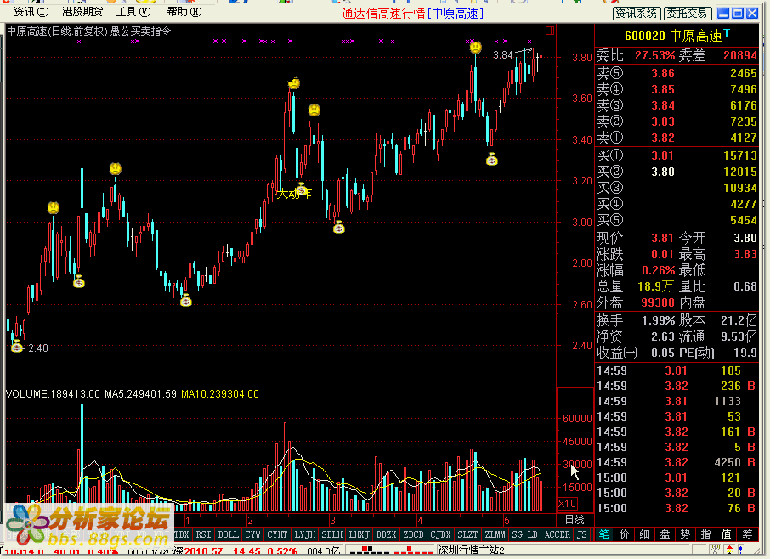Show the ZLMM indicator tab

coord(495,534)
